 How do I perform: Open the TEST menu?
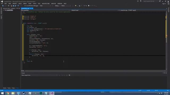click(x=39, y=3)
